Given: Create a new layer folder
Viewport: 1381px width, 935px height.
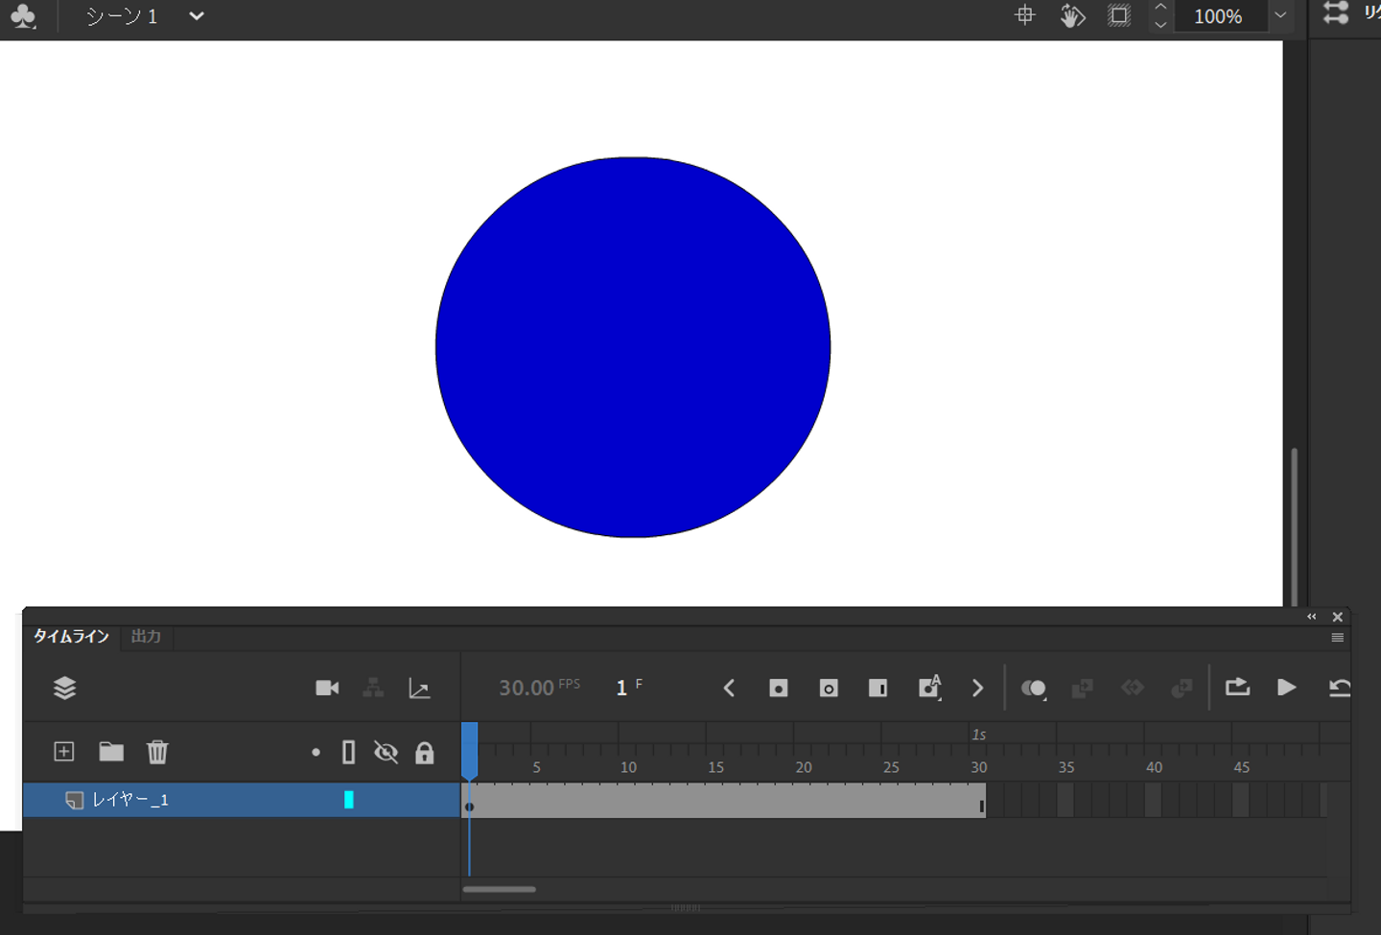Looking at the screenshot, I should point(111,752).
